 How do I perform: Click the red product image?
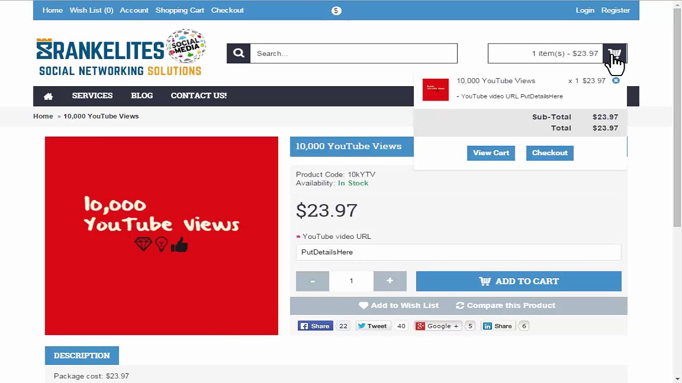161,236
